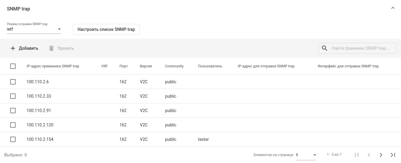
Task: Click the Настроить список SNMP trap button
Action: 106,29
